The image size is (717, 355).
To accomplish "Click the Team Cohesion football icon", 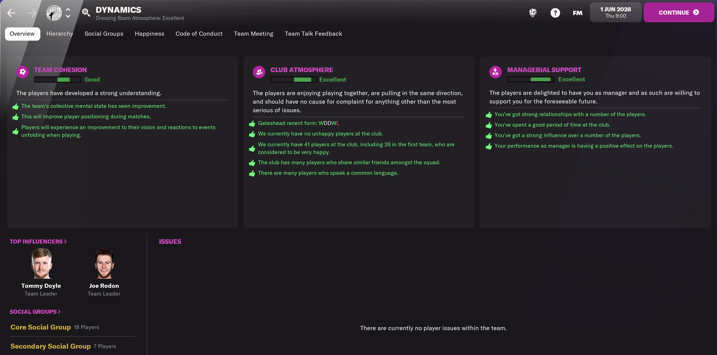I will (23, 72).
